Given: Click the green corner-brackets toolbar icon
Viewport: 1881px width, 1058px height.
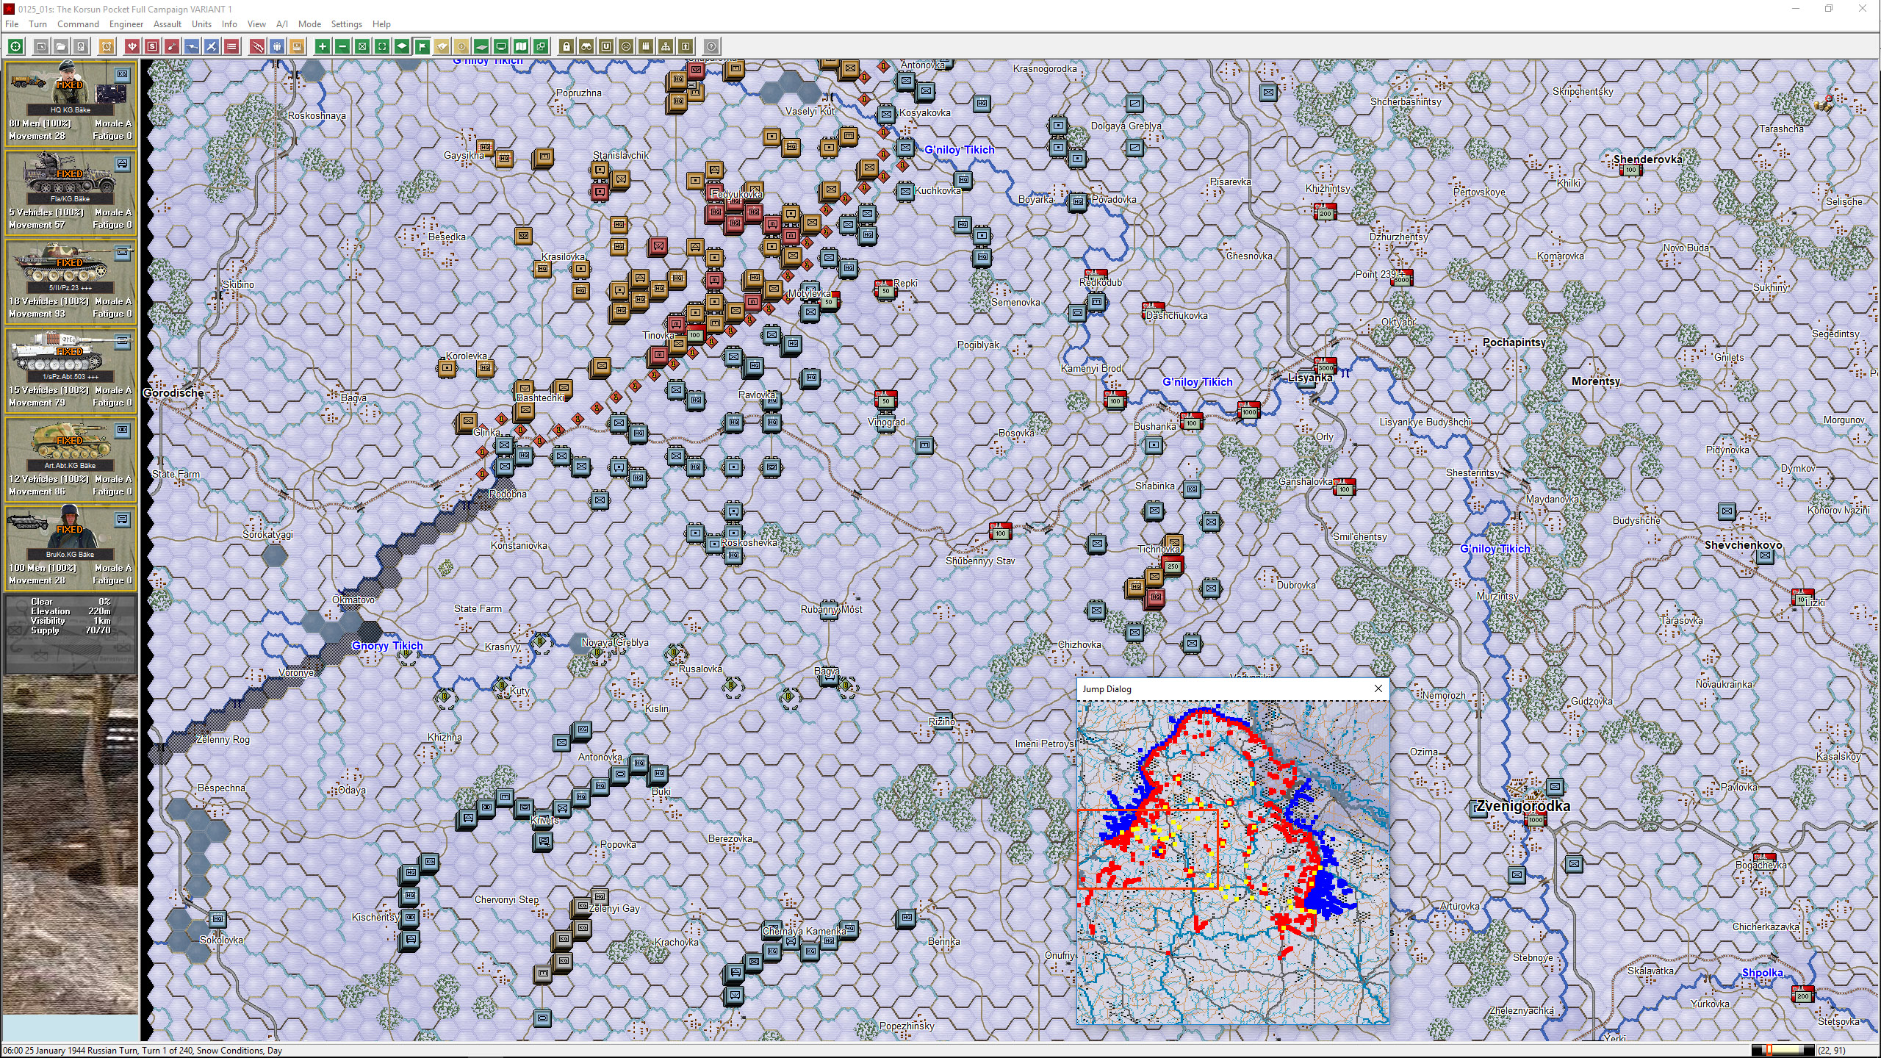Looking at the screenshot, I should pyautogui.click(x=382, y=46).
